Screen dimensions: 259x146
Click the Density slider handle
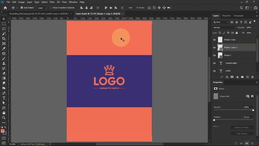pyautogui.click(x=253, y=110)
